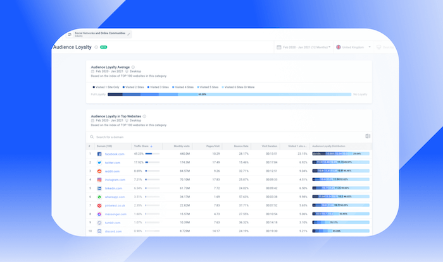Click the Reddit logo icon
The height and width of the screenshot is (262, 443).
pyautogui.click(x=100, y=170)
